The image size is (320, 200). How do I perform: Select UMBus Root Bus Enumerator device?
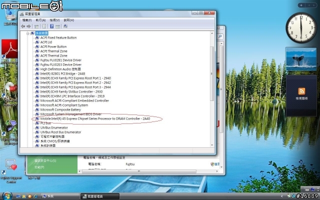pos(60,132)
